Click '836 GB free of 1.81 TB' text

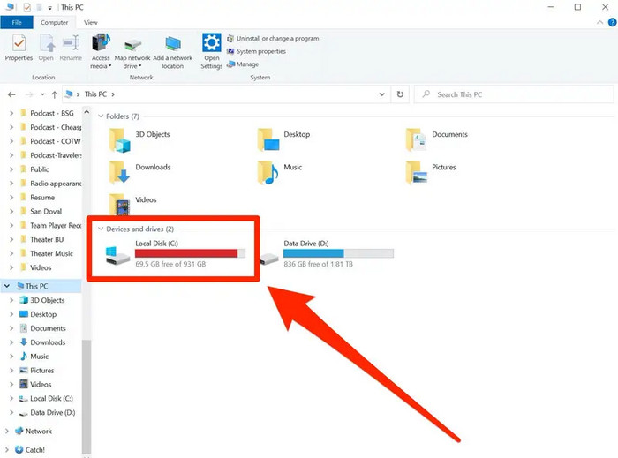pyautogui.click(x=318, y=264)
